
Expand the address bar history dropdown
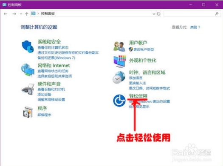(154, 14)
